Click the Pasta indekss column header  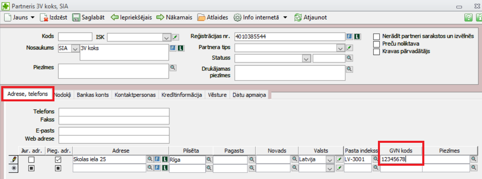coord(361,150)
